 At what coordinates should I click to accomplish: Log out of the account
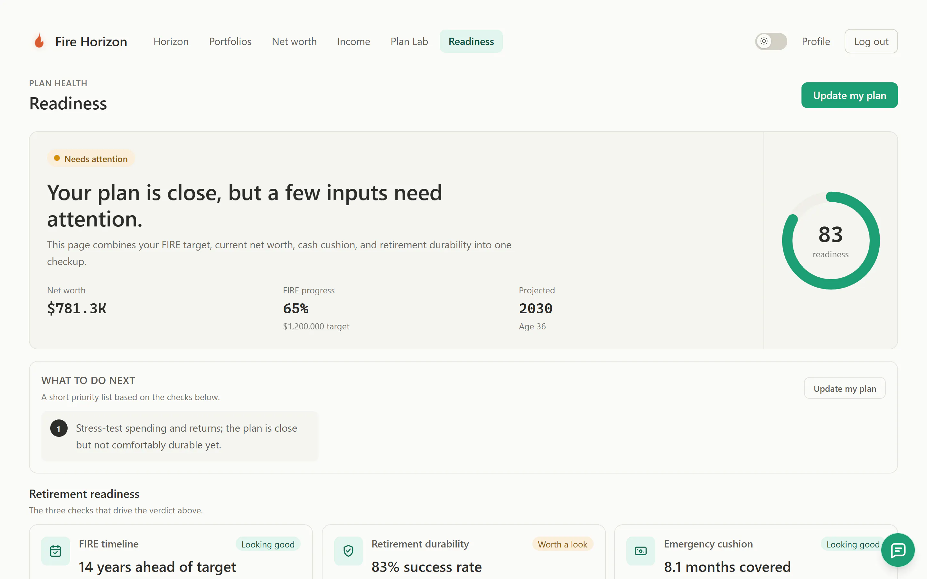[x=871, y=41]
